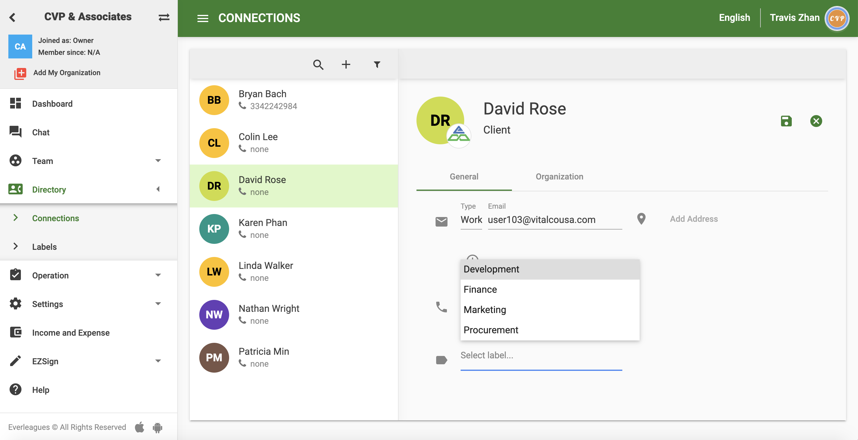
Task: Click the plus icon to add connection
Action: coord(346,64)
